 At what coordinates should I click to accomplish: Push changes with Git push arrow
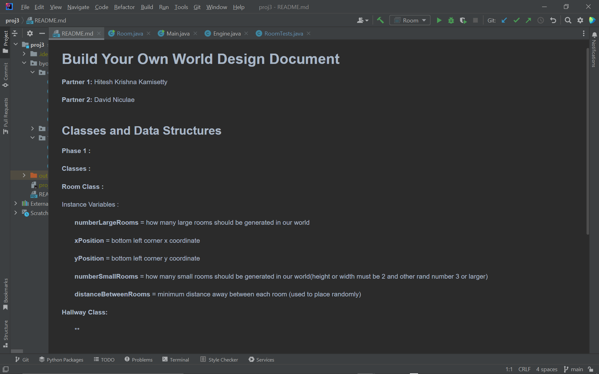(528, 21)
